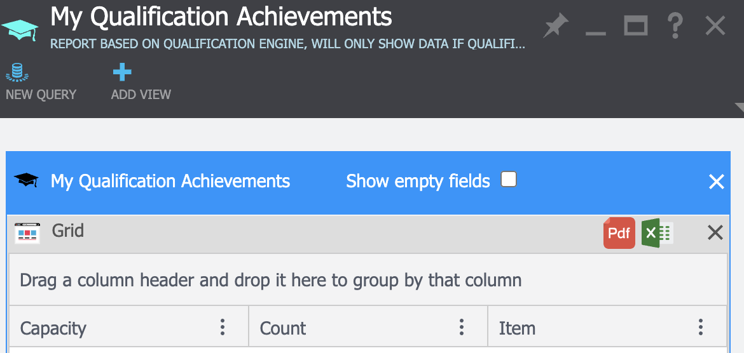The height and width of the screenshot is (353, 744).
Task: Open the help question mark
Action: coord(675,27)
